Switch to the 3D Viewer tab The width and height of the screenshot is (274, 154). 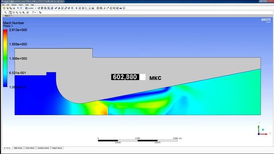tap(7, 148)
